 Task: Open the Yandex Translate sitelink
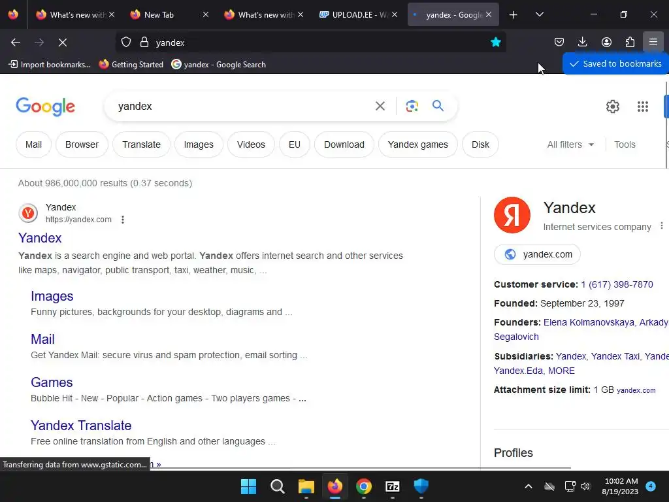[x=81, y=425]
